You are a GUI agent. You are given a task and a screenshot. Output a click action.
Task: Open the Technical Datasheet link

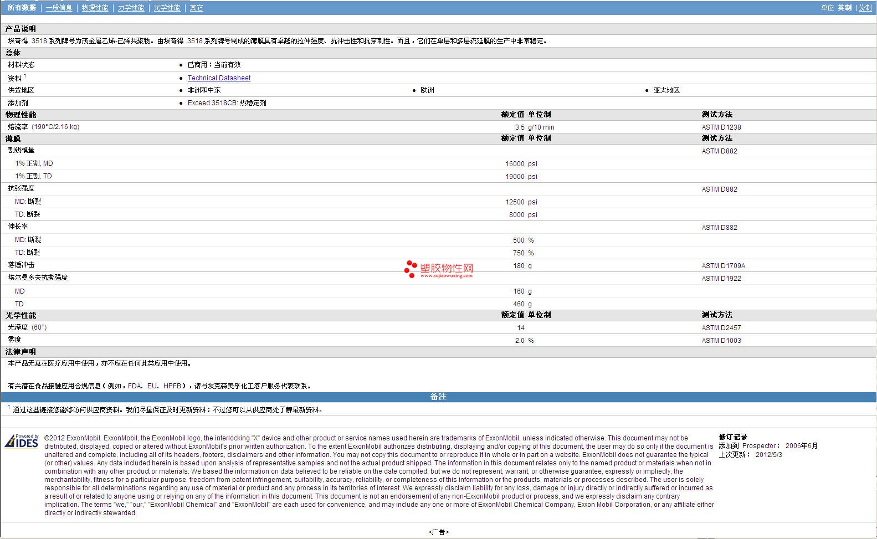click(219, 78)
